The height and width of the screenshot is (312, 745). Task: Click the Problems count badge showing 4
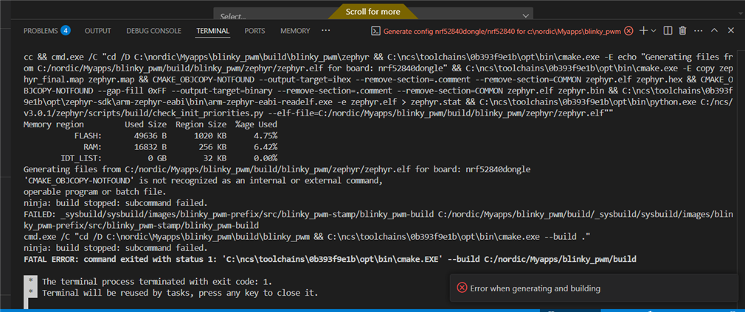[x=66, y=31]
